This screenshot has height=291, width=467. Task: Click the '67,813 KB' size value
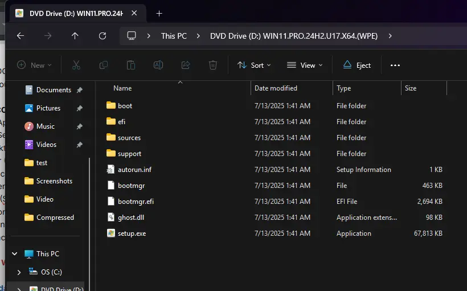[x=428, y=233]
